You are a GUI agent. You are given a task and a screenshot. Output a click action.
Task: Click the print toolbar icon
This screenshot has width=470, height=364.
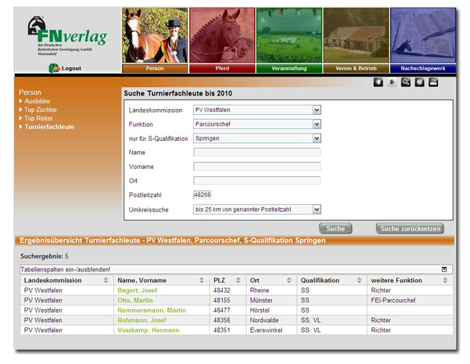point(433,82)
